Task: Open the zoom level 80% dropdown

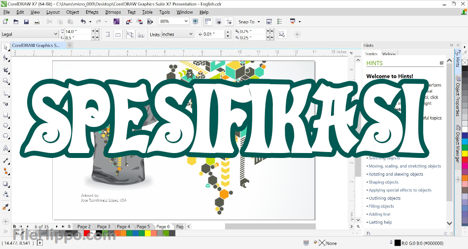Action: [186, 21]
